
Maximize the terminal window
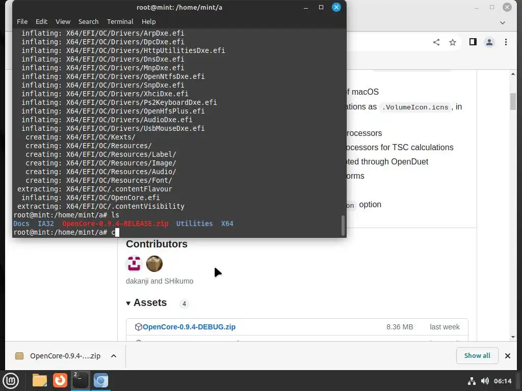pos(321,7)
